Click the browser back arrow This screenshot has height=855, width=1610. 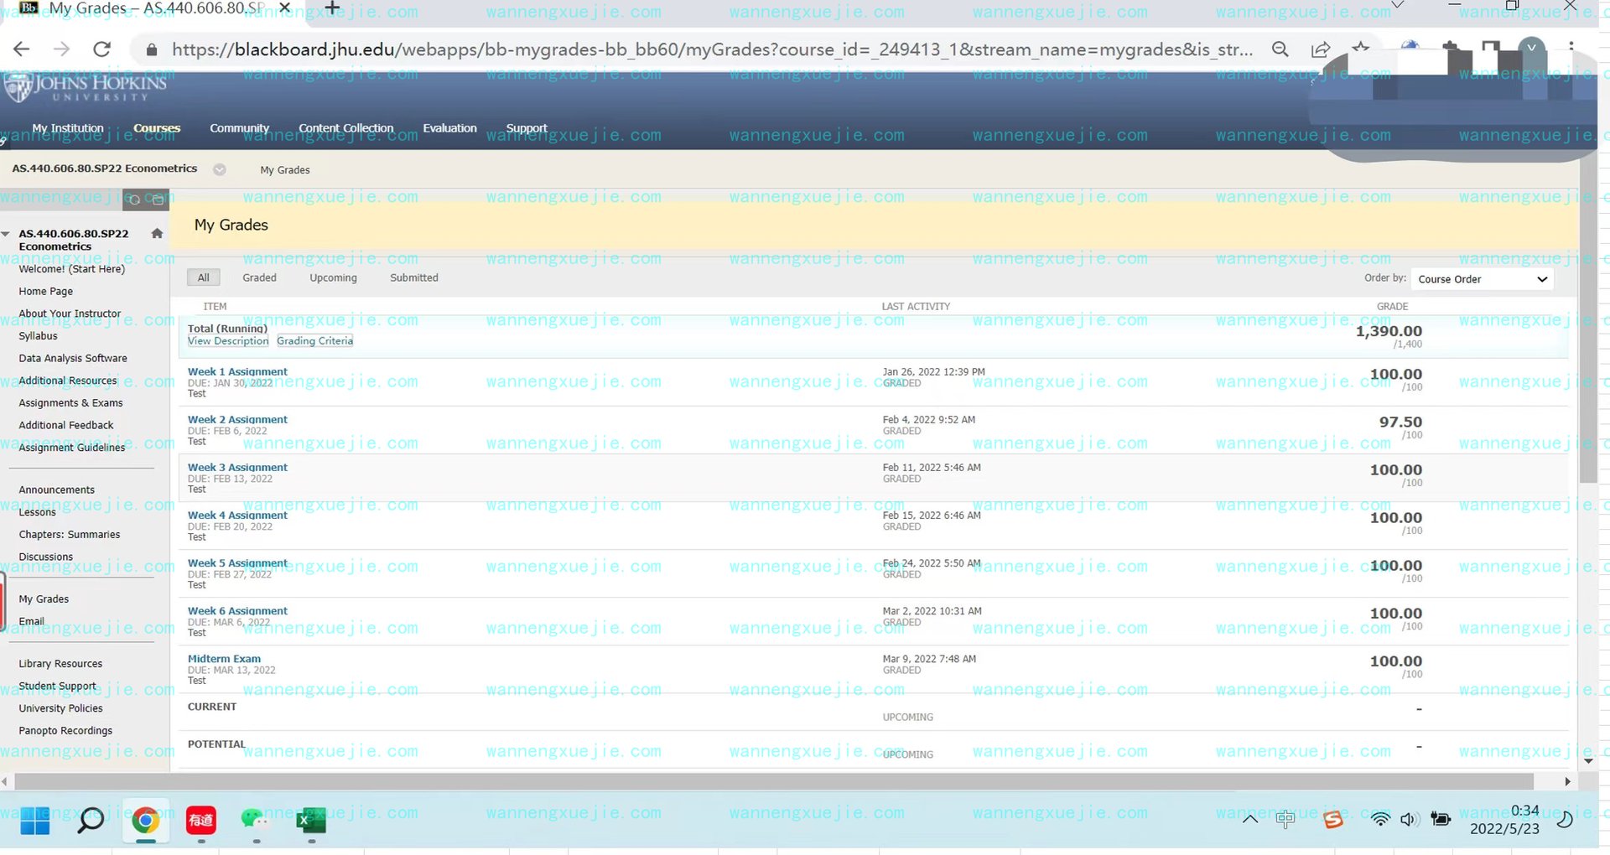pyautogui.click(x=22, y=49)
